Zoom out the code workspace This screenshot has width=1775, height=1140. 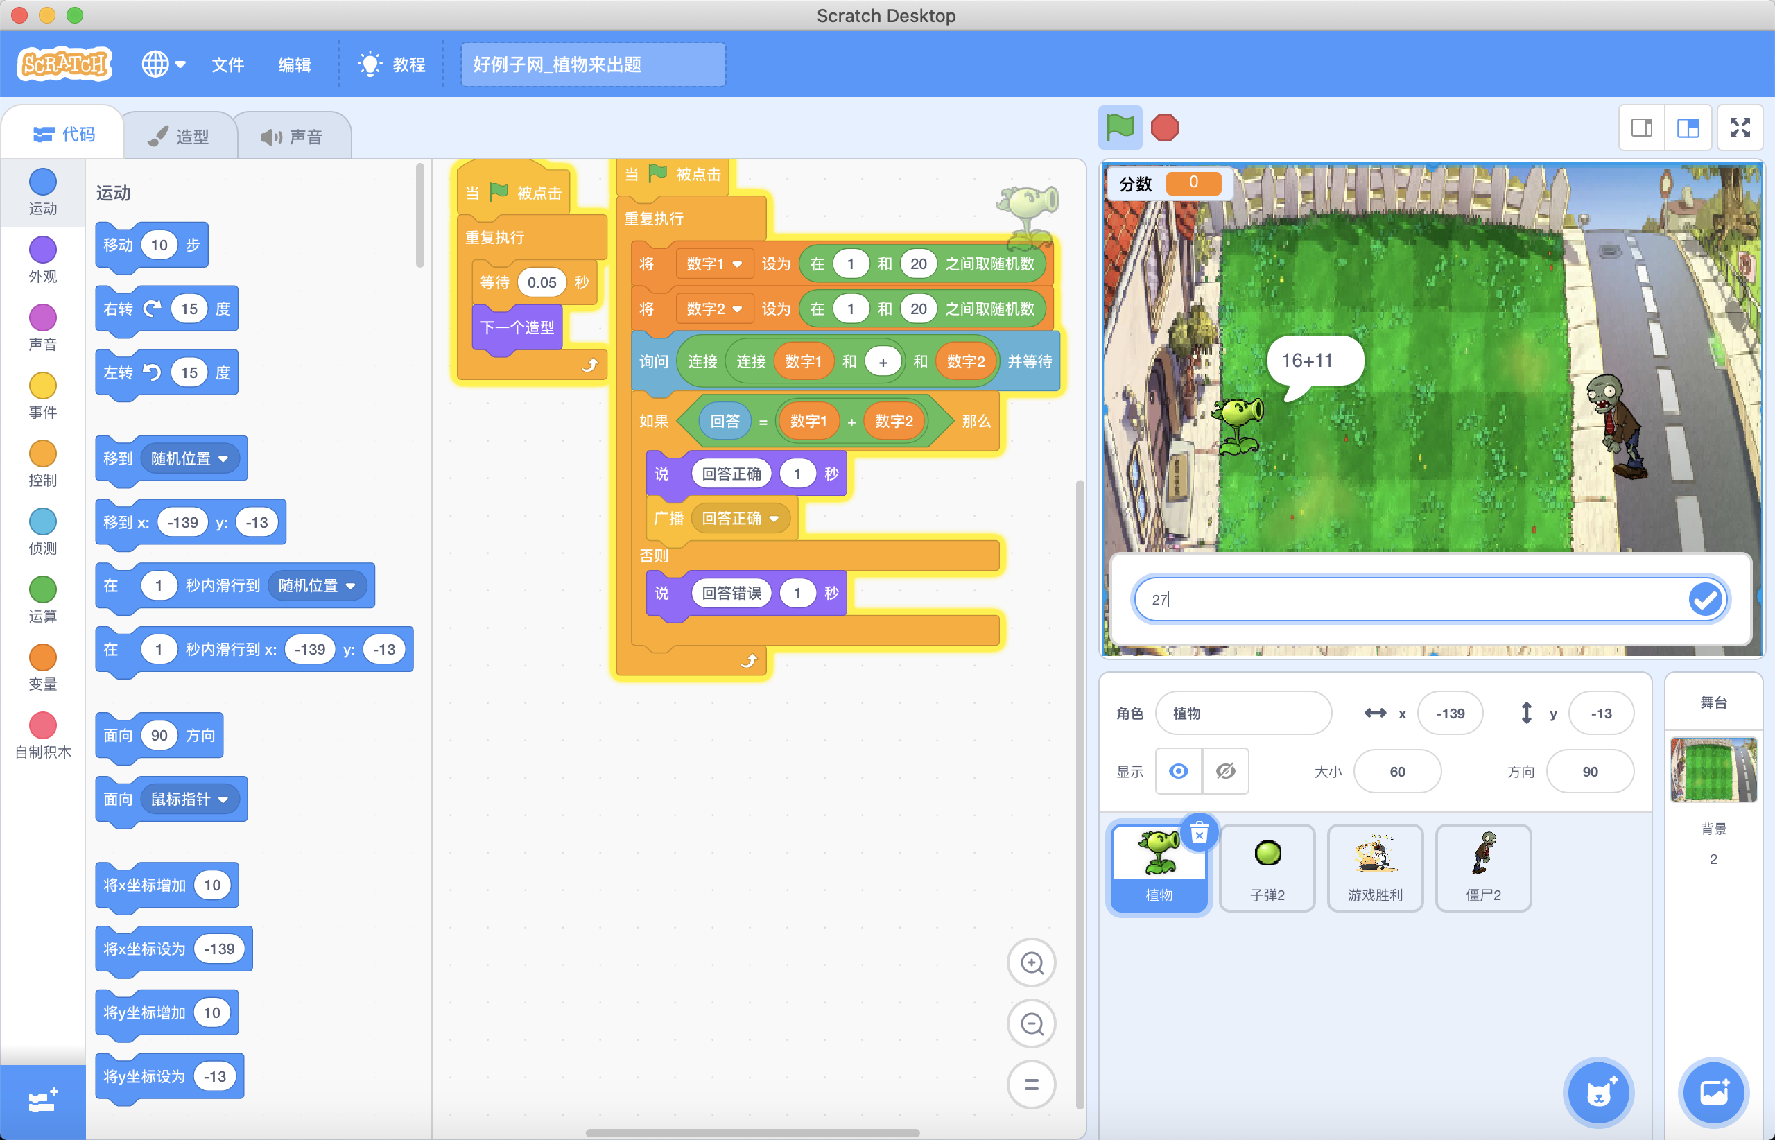tap(1032, 1024)
